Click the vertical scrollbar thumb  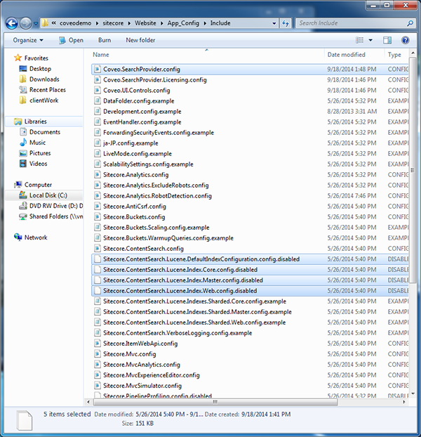pyautogui.click(x=413, y=170)
